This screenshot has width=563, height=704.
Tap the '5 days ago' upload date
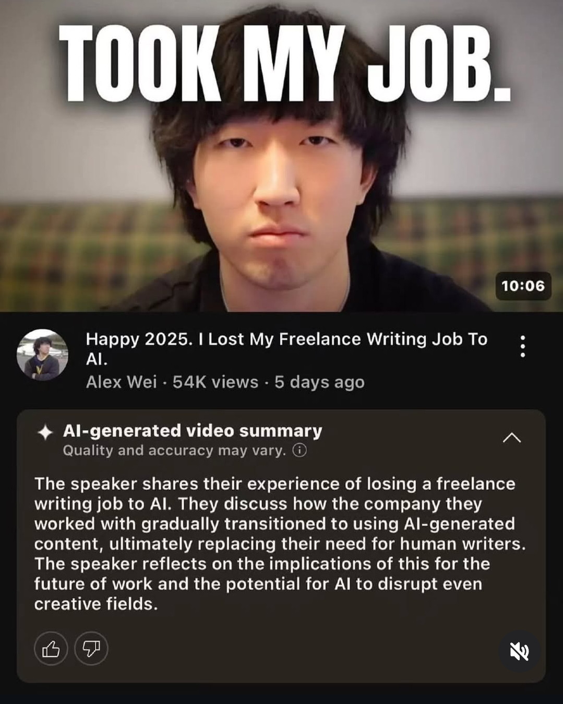coord(319,382)
